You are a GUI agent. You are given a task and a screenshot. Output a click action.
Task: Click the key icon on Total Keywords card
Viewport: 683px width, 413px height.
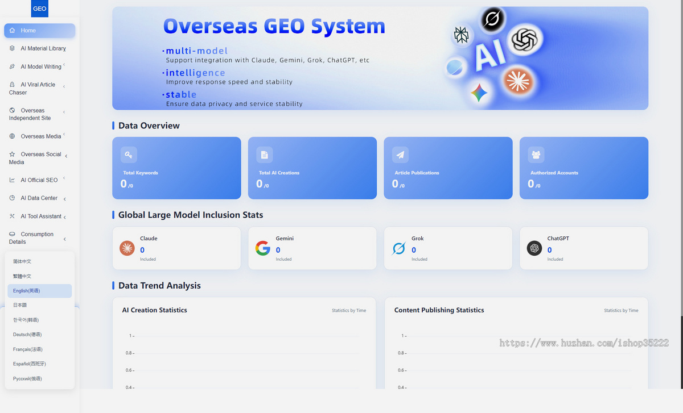[129, 155]
